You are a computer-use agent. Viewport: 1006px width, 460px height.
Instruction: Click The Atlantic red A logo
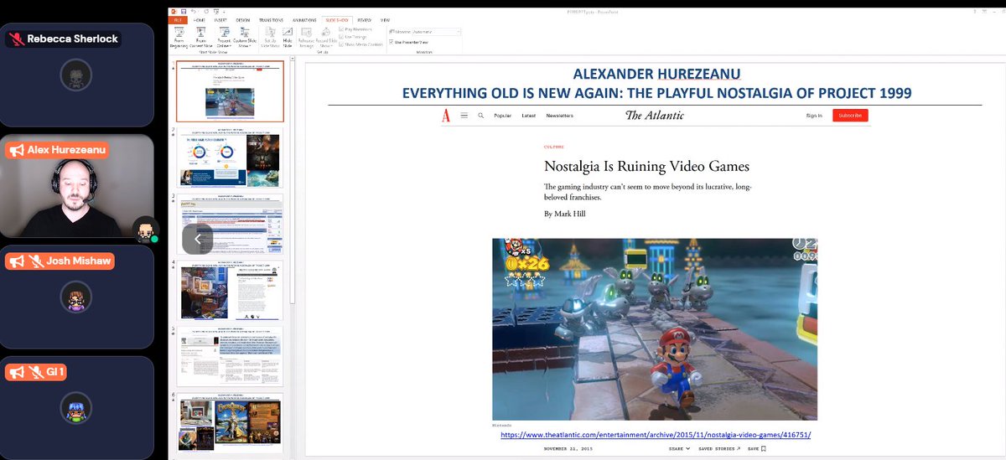[447, 116]
